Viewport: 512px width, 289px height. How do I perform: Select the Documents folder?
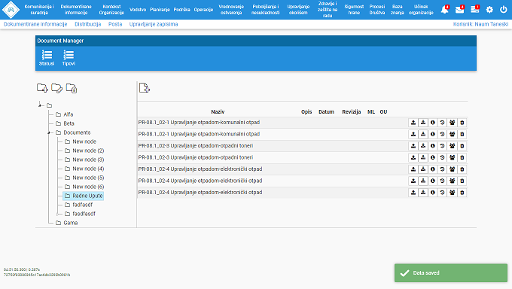(x=73, y=132)
